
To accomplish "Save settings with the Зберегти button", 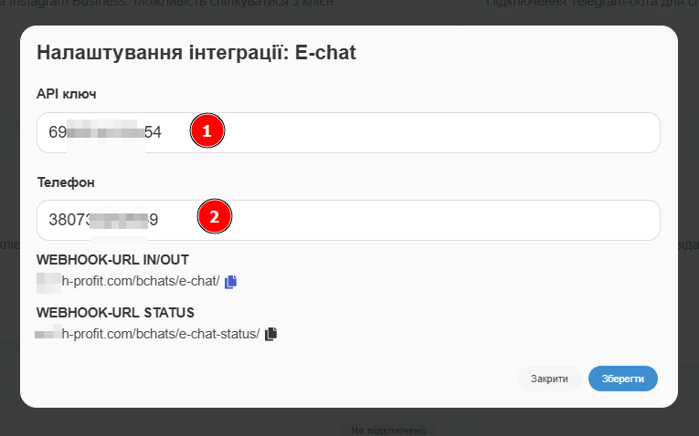I will click(622, 379).
